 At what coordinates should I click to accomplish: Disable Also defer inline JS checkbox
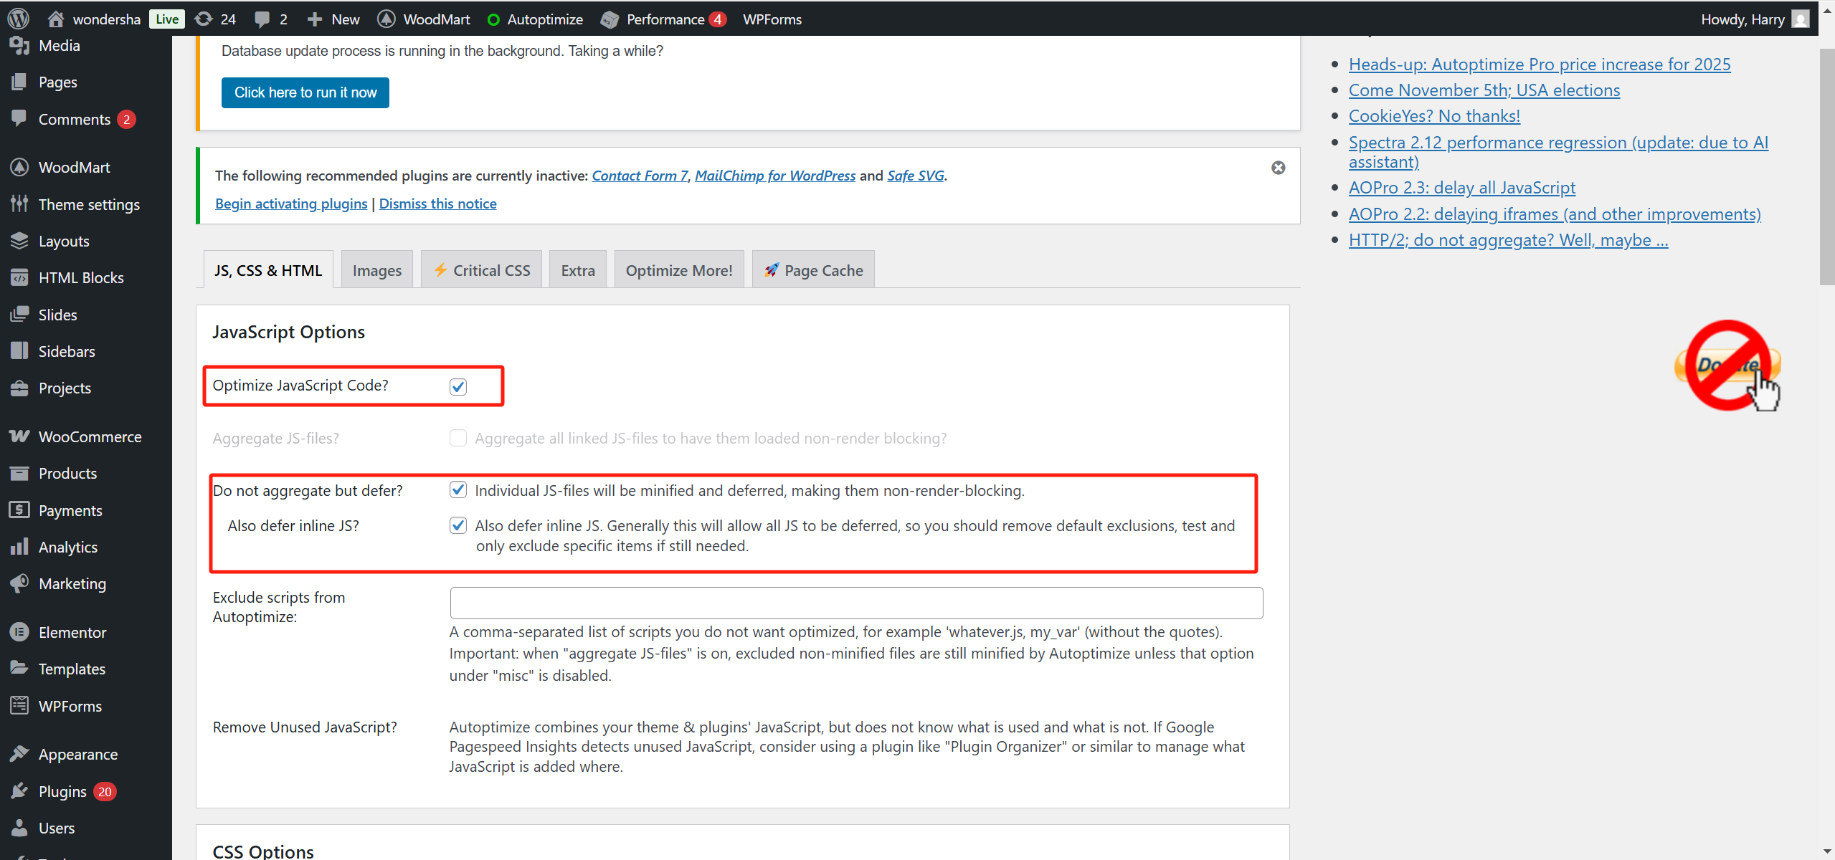pyautogui.click(x=458, y=525)
